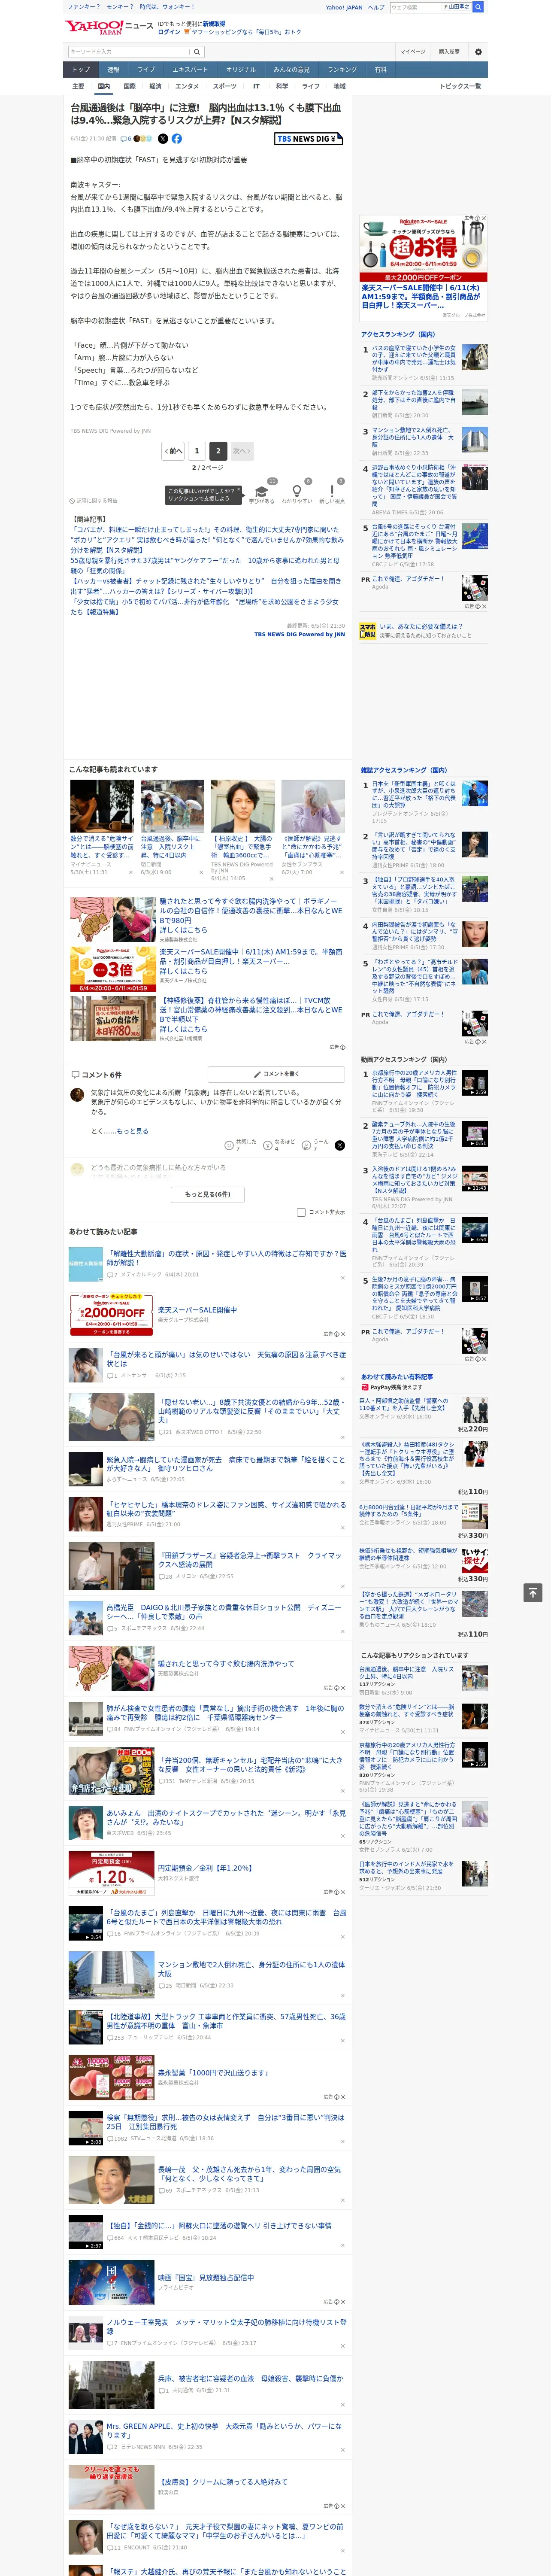551x2576 pixels.
Task: Open the スポーツ category
Action: point(225,86)
